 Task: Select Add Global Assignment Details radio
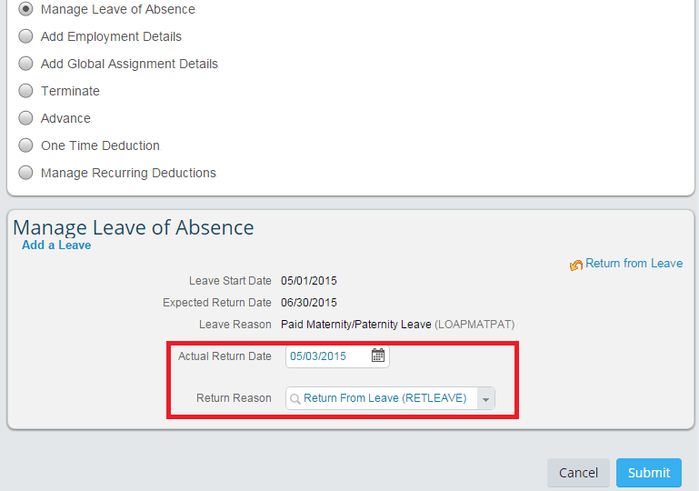(25, 64)
